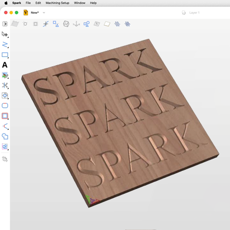230x230 pixels.
Task: Select the Text tool (A)
Action: [5, 65]
